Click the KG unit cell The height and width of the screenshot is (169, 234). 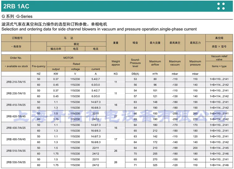[116, 74]
